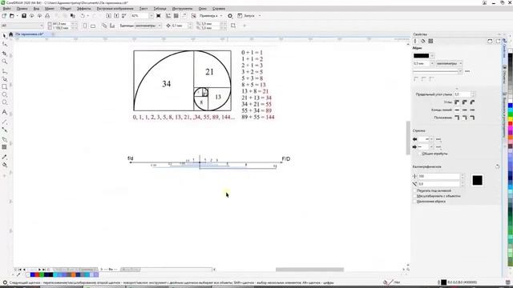Select the Artistic Media tool
Viewport: 513px width, 288px height.
coord(5,79)
